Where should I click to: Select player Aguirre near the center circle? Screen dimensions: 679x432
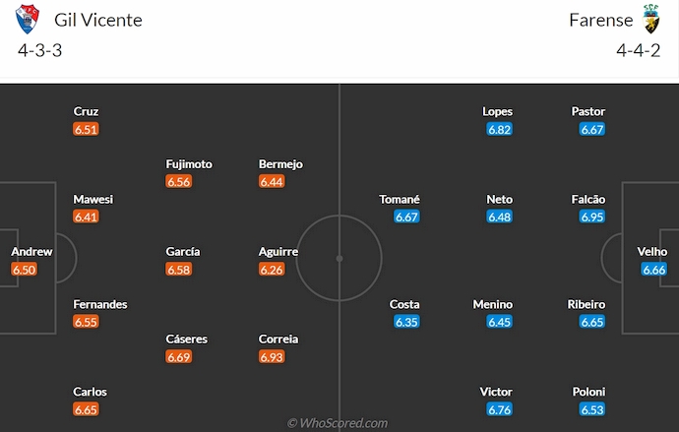pyautogui.click(x=278, y=252)
